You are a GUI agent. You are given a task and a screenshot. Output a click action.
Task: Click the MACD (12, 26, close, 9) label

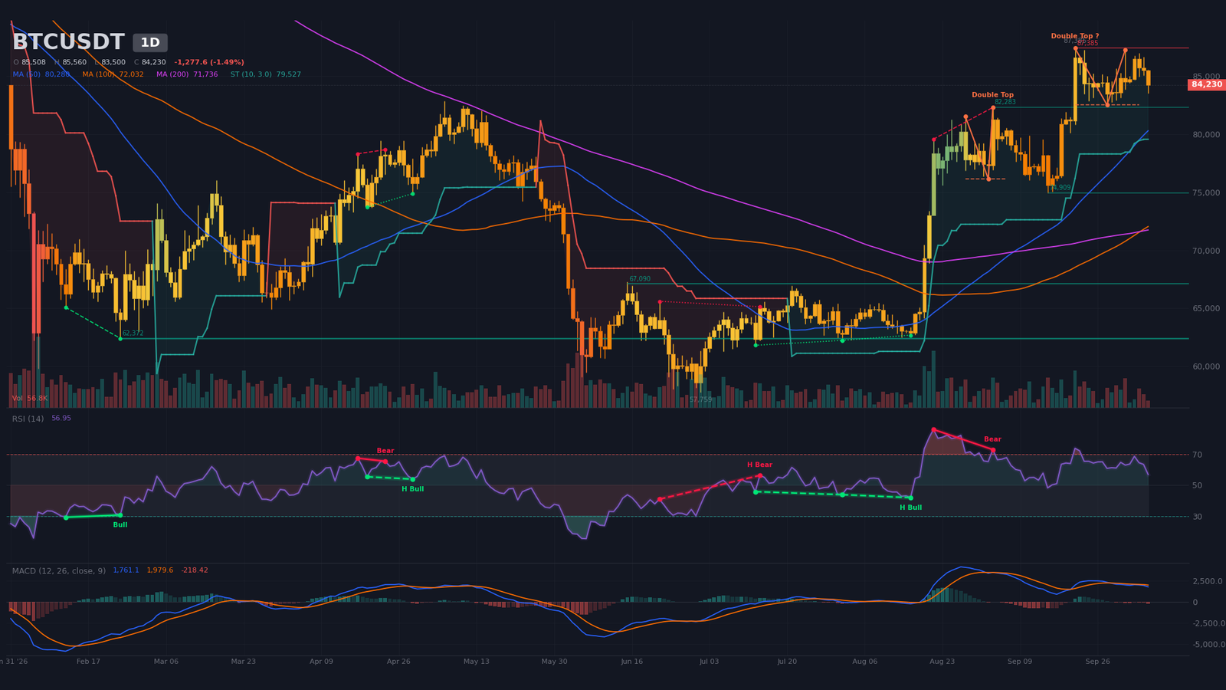tap(59, 570)
